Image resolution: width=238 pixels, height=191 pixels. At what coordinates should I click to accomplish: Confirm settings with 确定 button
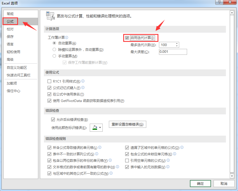[x=200, y=184]
